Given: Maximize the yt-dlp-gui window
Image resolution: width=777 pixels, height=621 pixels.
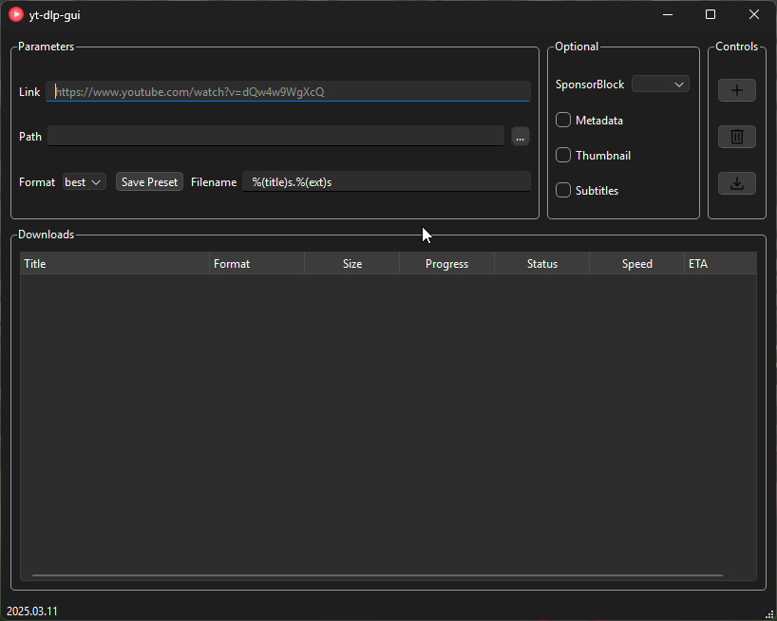Looking at the screenshot, I should 711,14.
